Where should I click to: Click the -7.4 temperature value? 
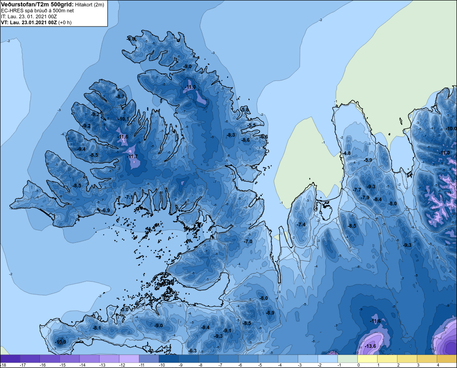click(301, 224)
